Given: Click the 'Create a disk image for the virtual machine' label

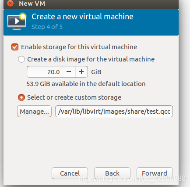Looking at the screenshot, I should coord(91,59).
